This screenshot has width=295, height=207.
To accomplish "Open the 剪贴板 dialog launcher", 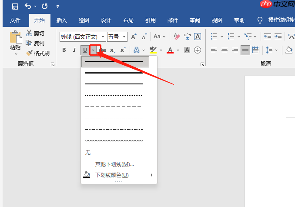I will point(53,64).
